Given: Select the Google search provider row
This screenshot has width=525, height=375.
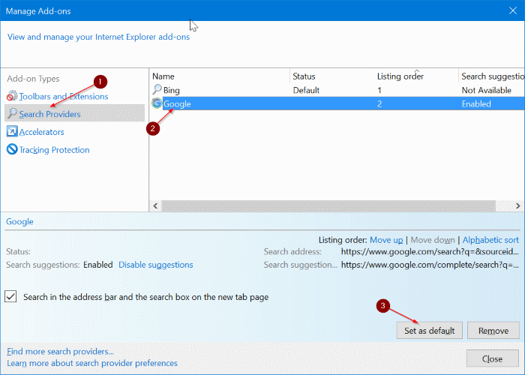Looking at the screenshot, I should pos(337,103).
